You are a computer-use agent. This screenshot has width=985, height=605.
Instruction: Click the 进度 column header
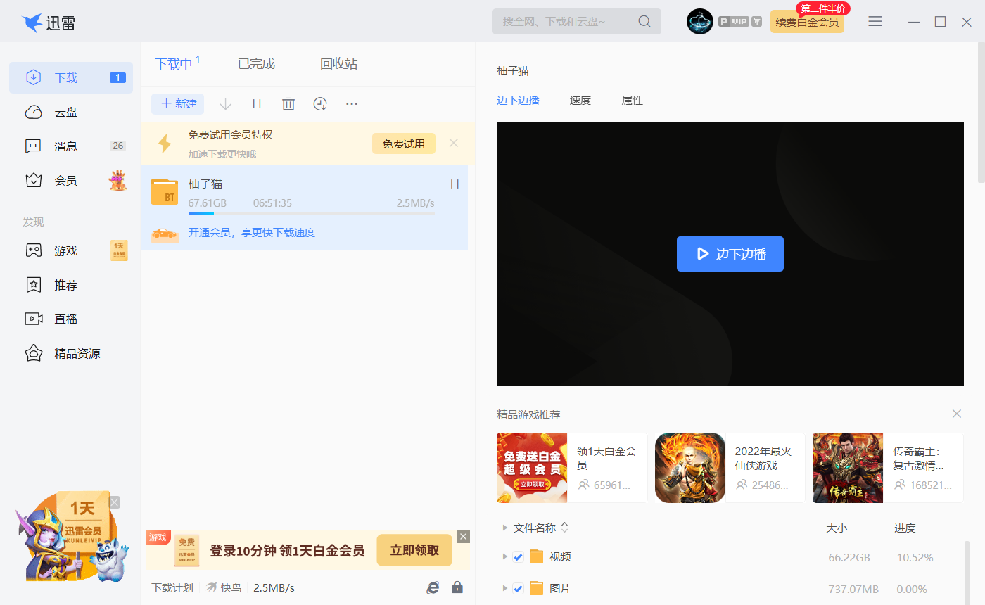click(905, 528)
